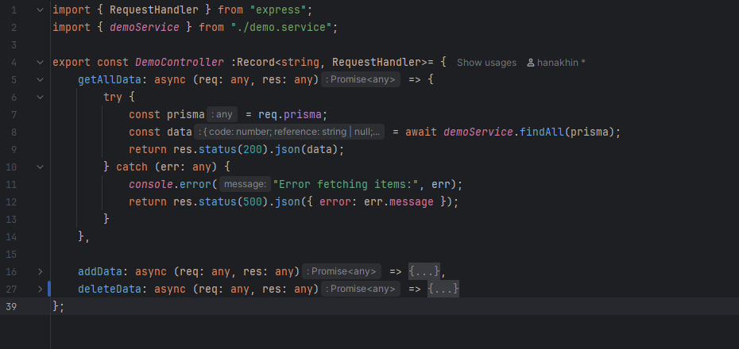The width and height of the screenshot is (739, 349).
Task: Click the Show usages hint
Action: (486, 63)
